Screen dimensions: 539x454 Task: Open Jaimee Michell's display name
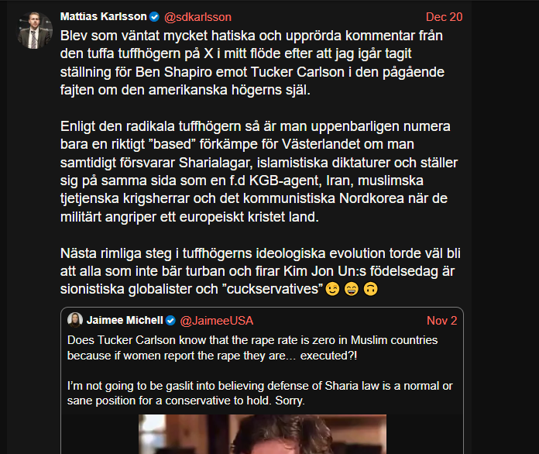point(125,320)
